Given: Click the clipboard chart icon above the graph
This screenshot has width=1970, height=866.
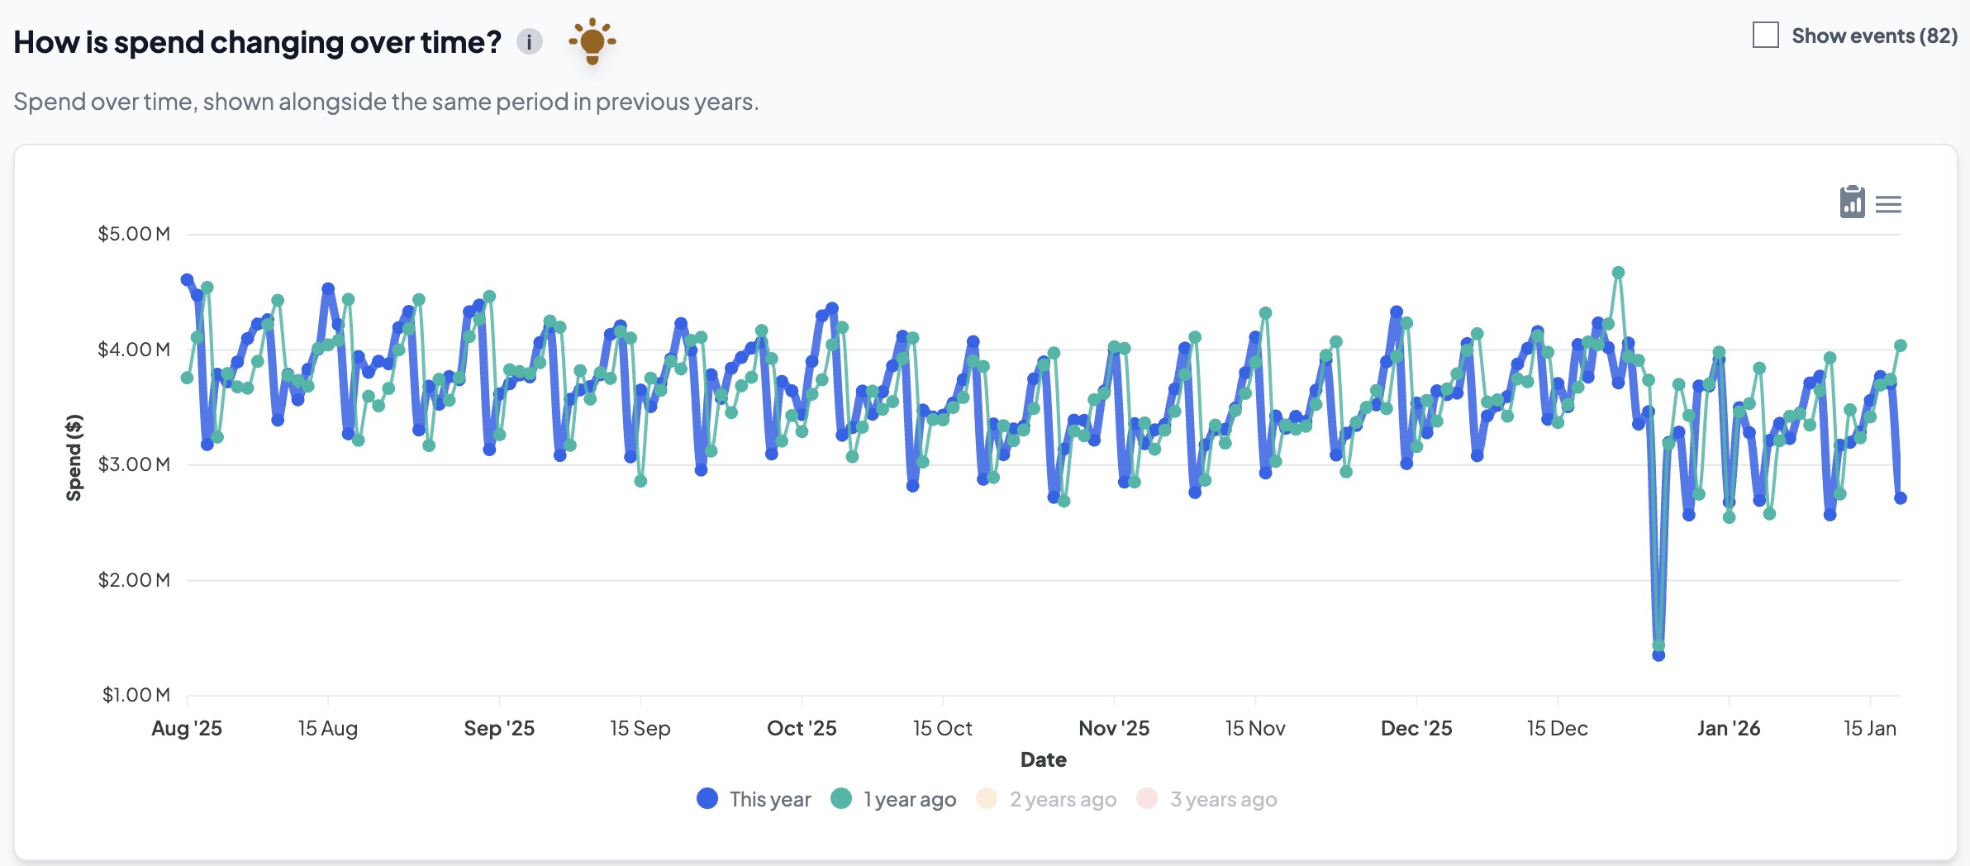Looking at the screenshot, I should pyautogui.click(x=1852, y=202).
